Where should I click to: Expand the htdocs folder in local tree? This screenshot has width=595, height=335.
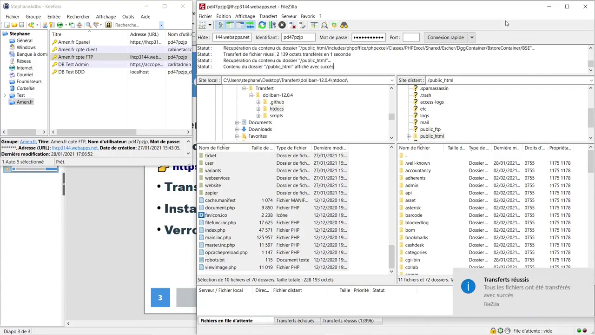click(x=258, y=109)
